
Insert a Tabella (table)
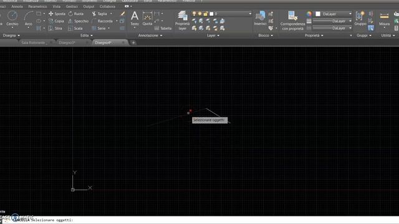click(163, 28)
